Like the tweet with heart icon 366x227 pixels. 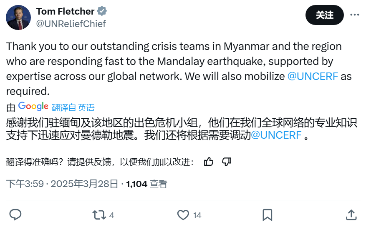point(183,215)
